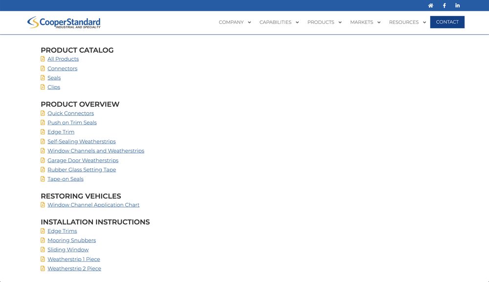Click PDF icon beside Clips
This screenshot has width=489, height=282.
[43, 87]
